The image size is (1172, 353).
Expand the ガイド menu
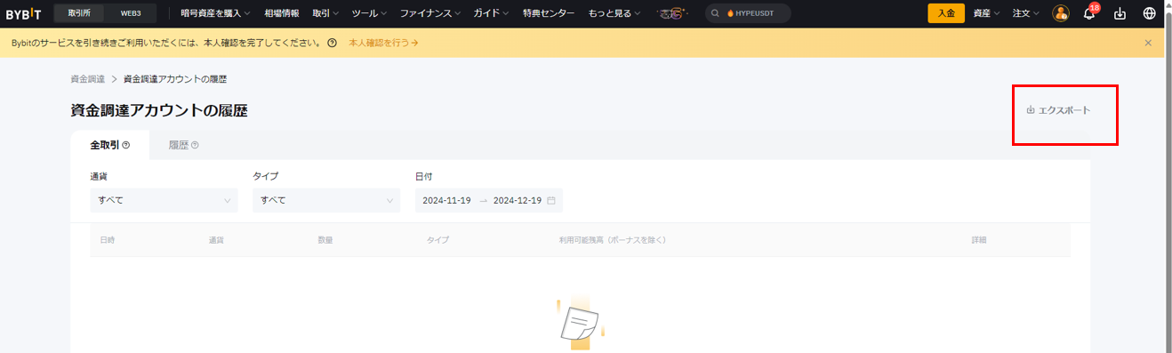tap(491, 13)
